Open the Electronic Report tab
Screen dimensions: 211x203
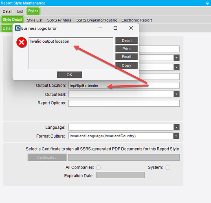[136, 20]
